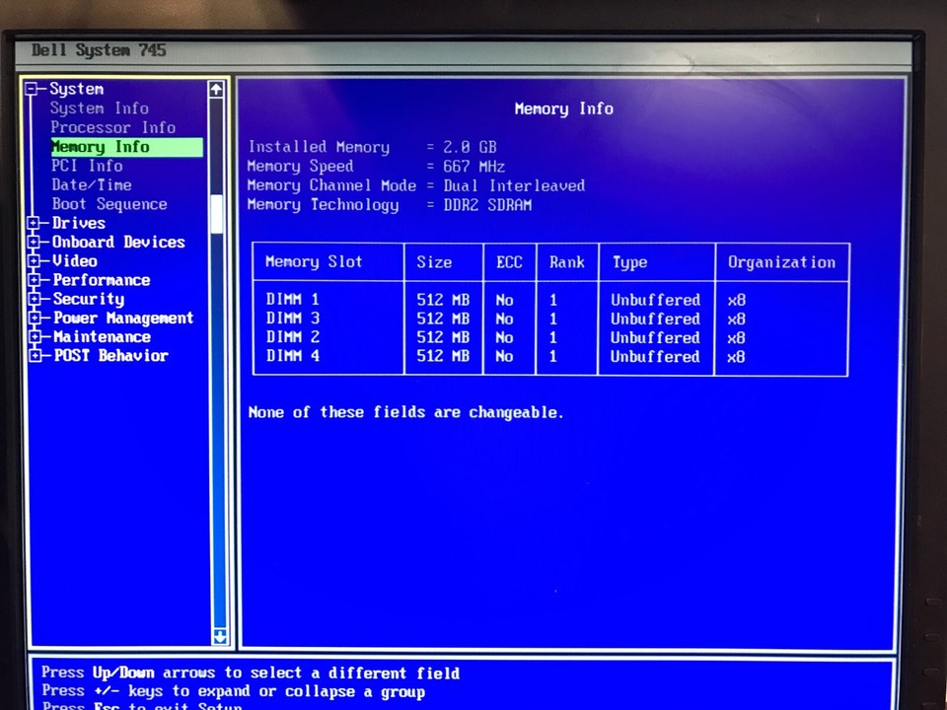This screenshot has width=947, height=710.
Task: Expand the Performance group
Action: (35, 280)
